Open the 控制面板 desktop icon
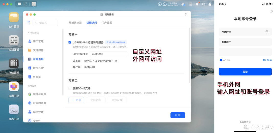 click(x=14, y=40)
